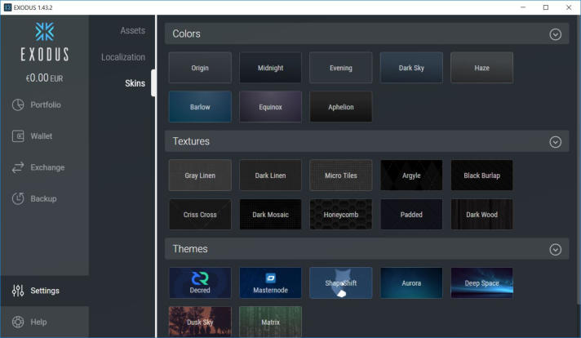Choose the Deep Space theme
This screenshot has height=338, width=581.
pos(481,282)
